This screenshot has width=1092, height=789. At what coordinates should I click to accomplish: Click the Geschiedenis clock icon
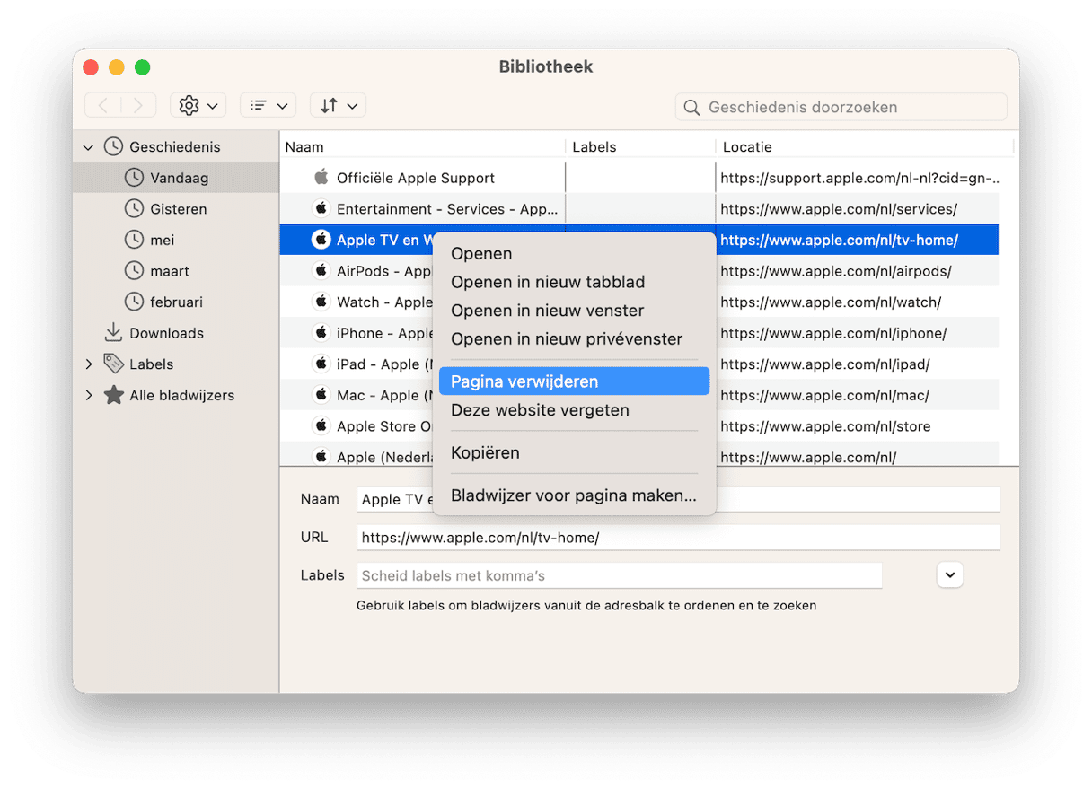[113, 146]
